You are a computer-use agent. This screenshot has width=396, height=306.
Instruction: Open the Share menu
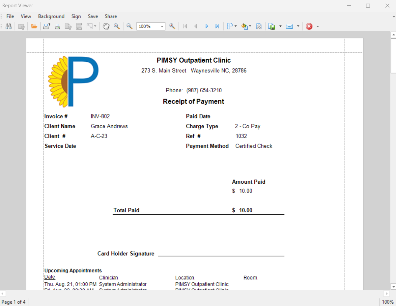click(x=110, y=16)
